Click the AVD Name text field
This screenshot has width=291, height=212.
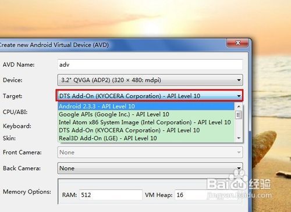point(150,64)
